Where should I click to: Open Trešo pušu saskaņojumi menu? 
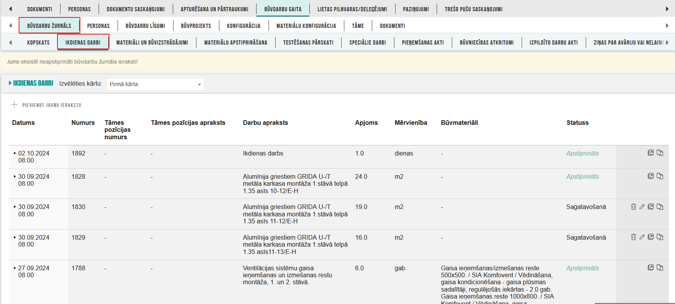point(474,9)
